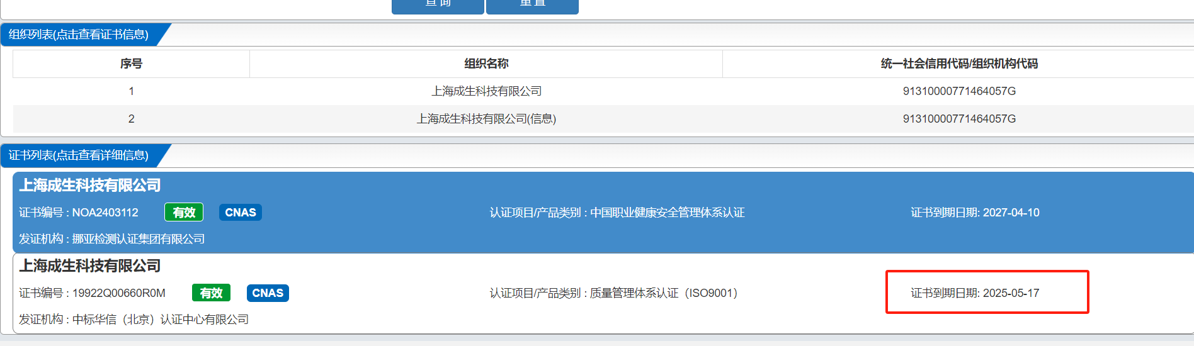Click the 有效 badge on certificate 19922Q00660R0M

pos(211,293)
